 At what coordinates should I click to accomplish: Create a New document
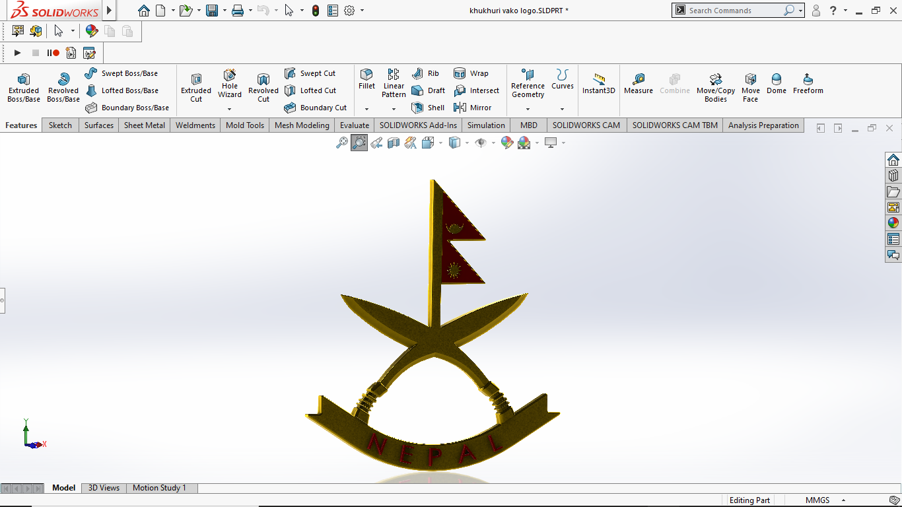[x=160, y=11]
